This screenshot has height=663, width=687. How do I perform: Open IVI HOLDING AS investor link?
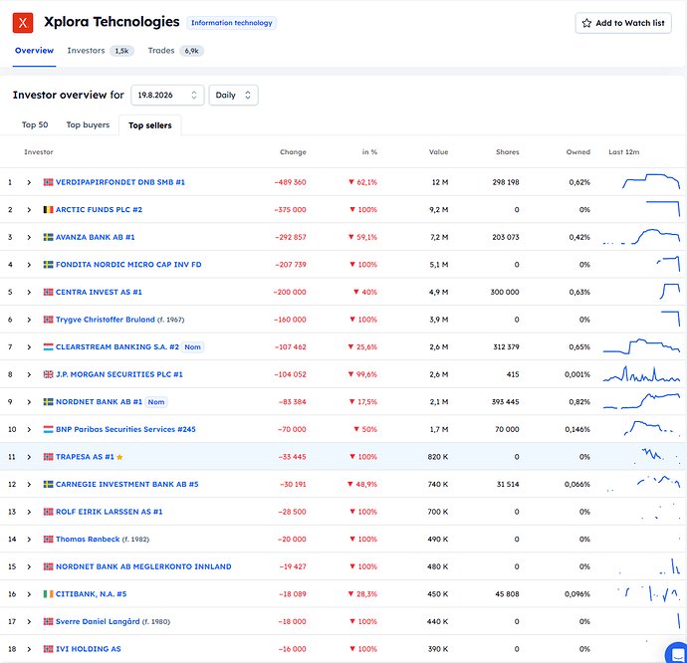88,649
